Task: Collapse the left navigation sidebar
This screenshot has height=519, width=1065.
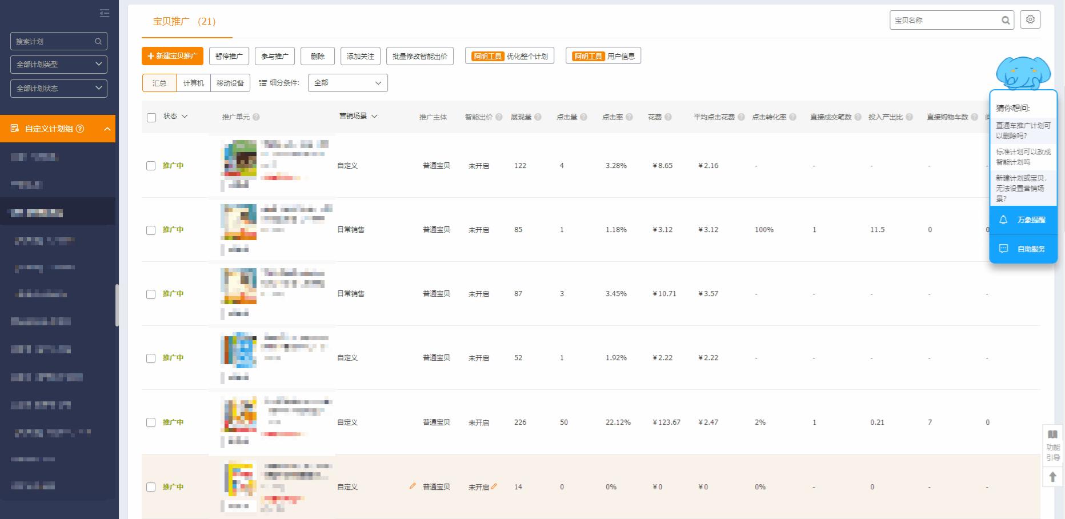Action: click(x=105, y=13)
